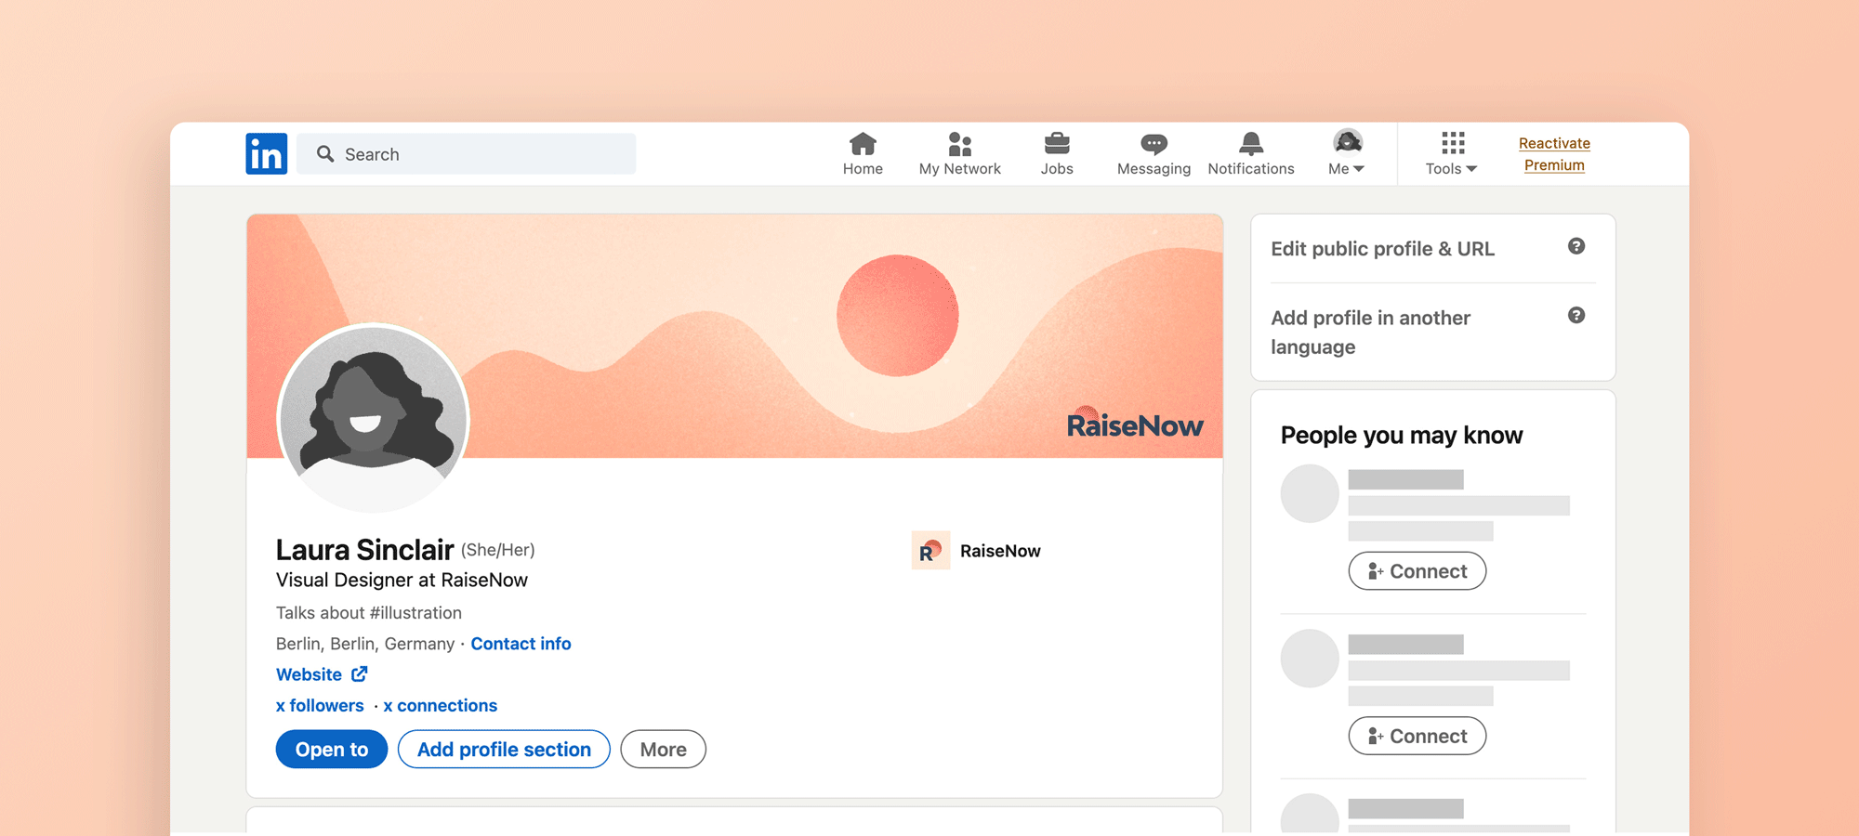Image resolution: width=1859 pixels, height=836 pixels.
Task: Click Add profile section button
Action: click(504, 749)
